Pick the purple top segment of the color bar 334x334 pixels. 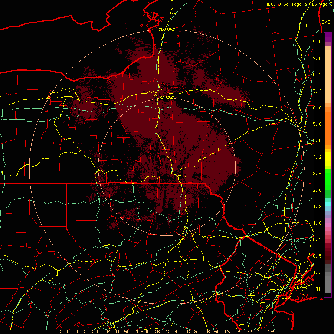click(x=328, y=37)
